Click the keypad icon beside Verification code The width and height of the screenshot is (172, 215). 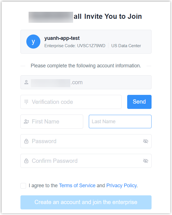point(26,102)
